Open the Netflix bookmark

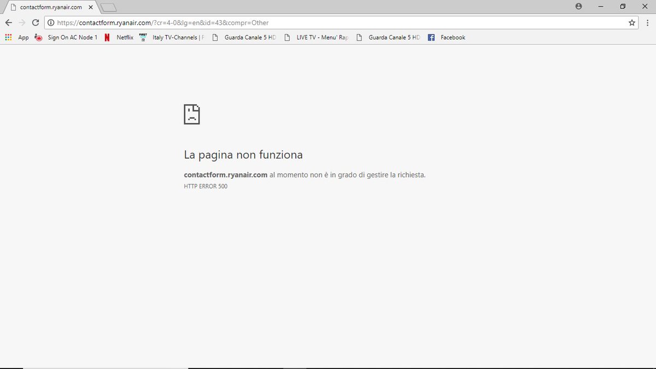[x=119, y=37]
